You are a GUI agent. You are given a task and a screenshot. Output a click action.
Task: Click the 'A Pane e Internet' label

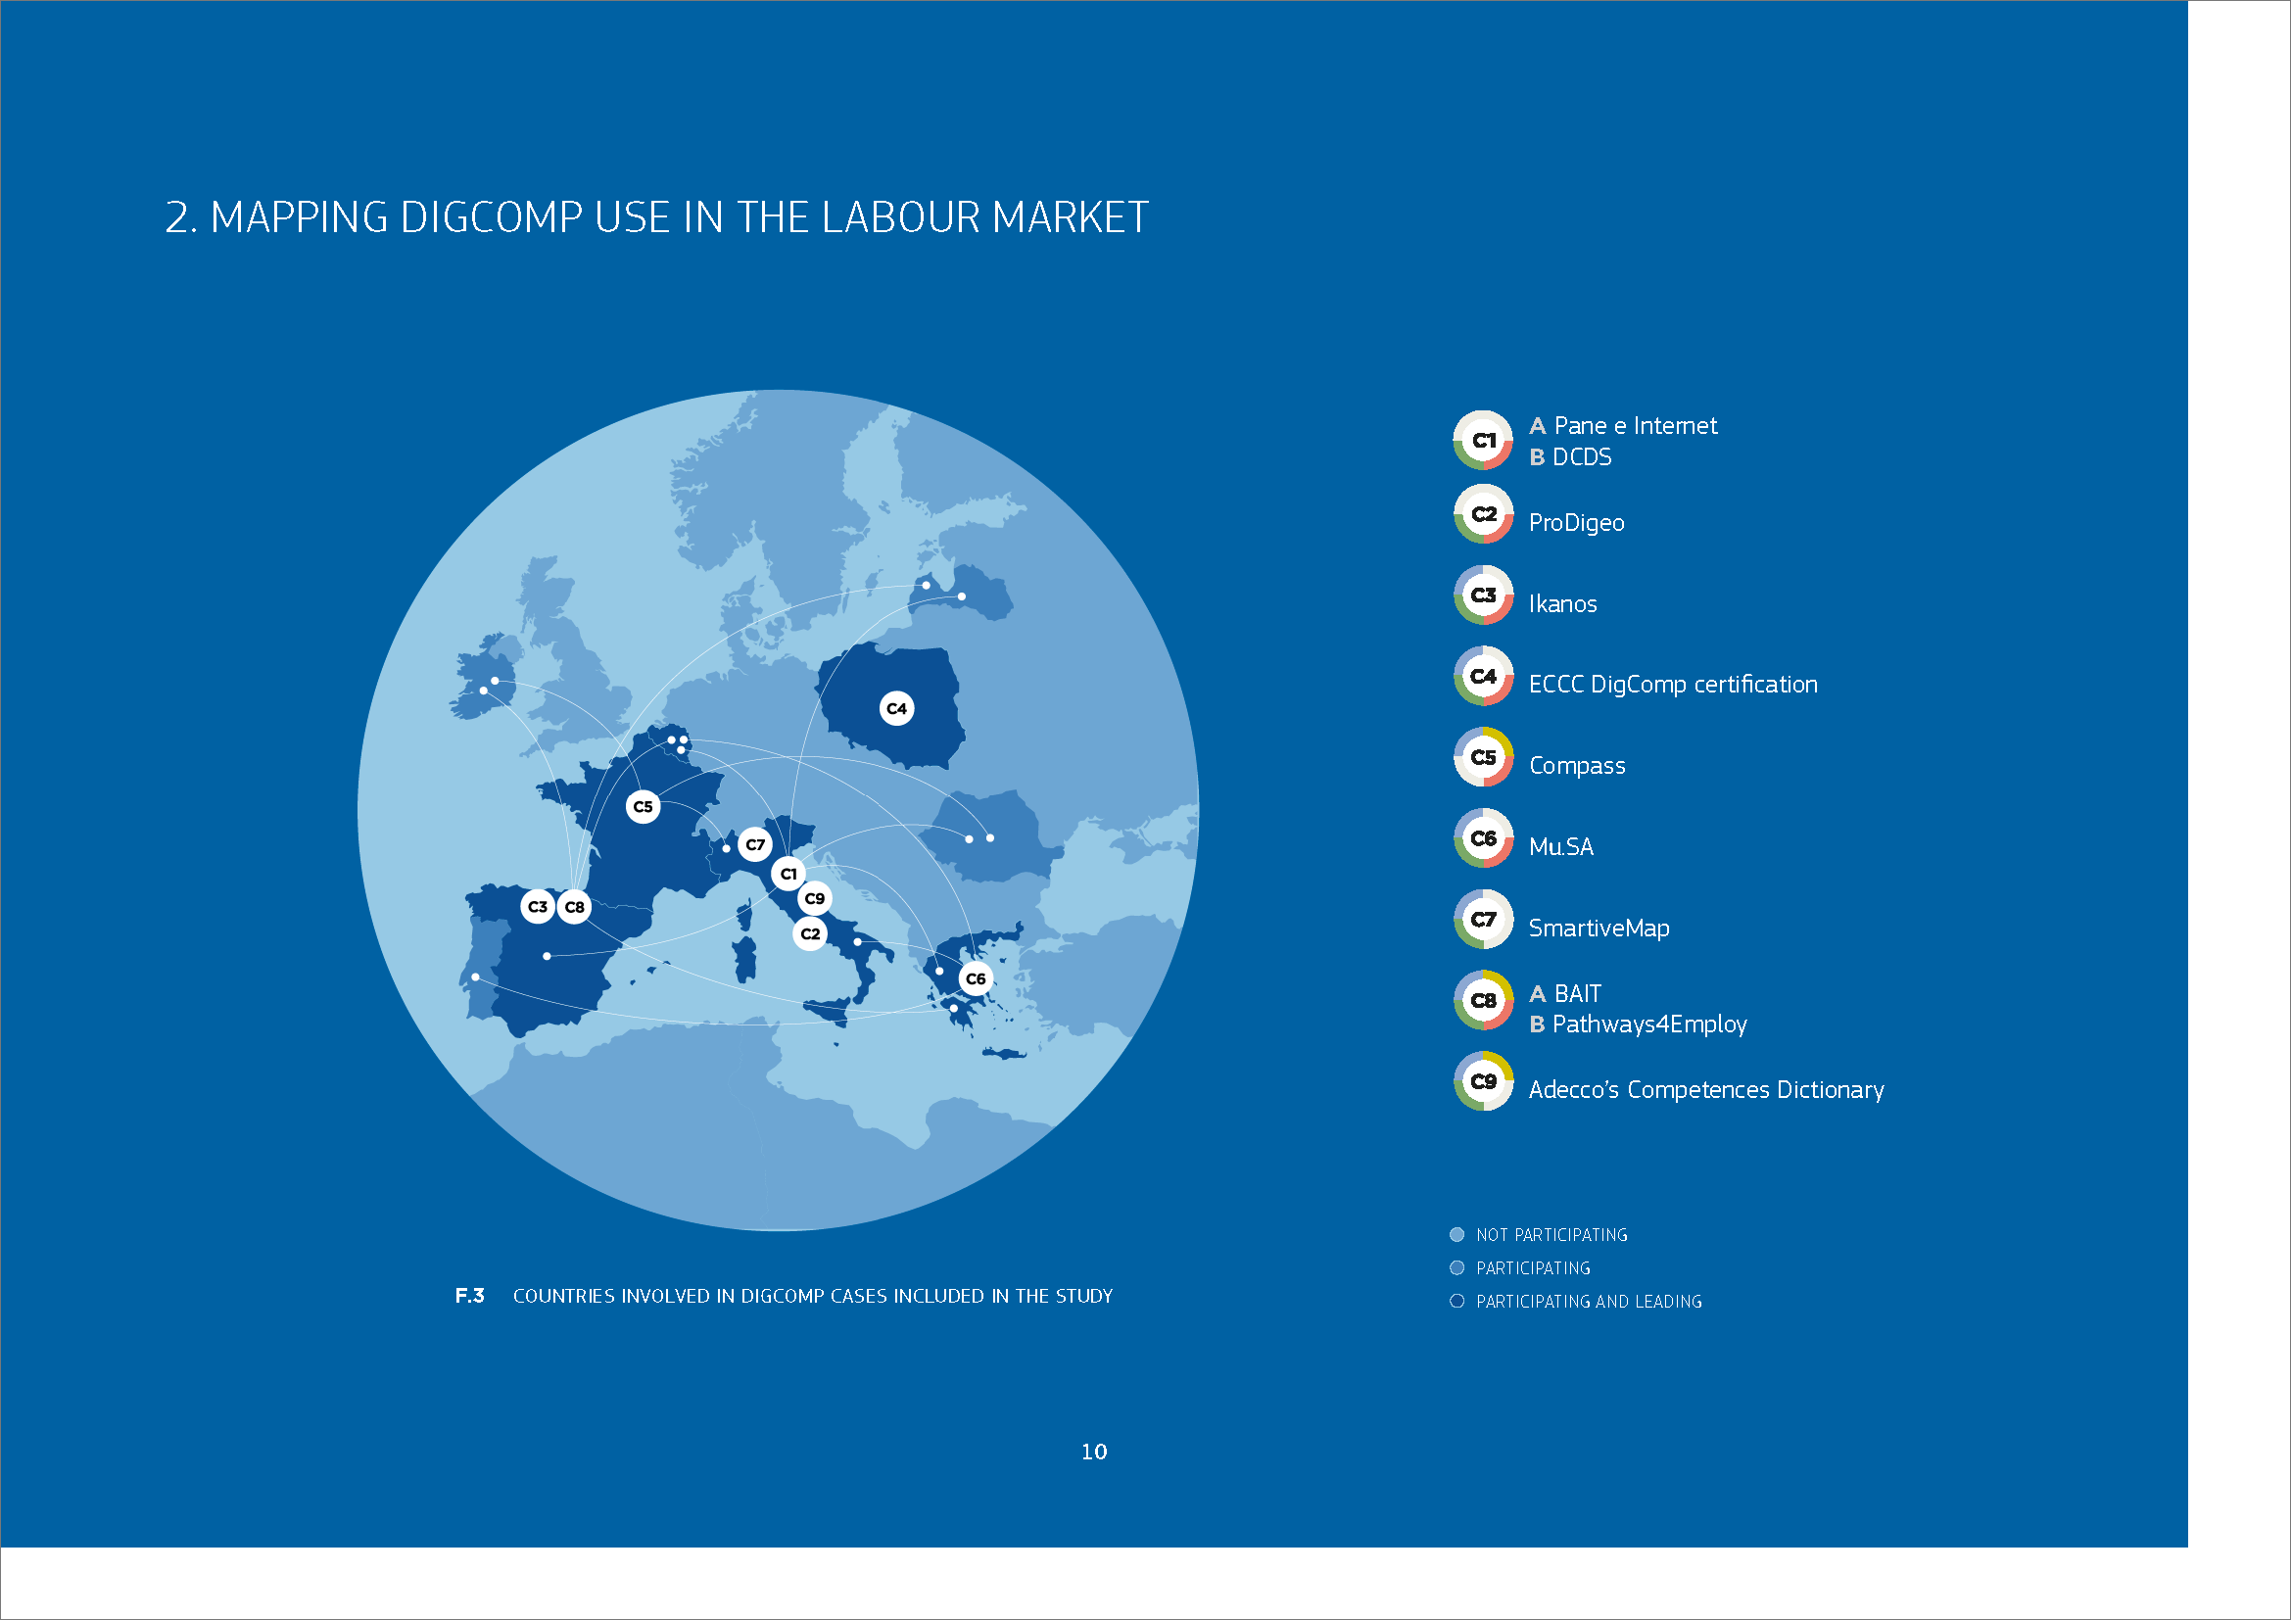(x=1623, y=426)
